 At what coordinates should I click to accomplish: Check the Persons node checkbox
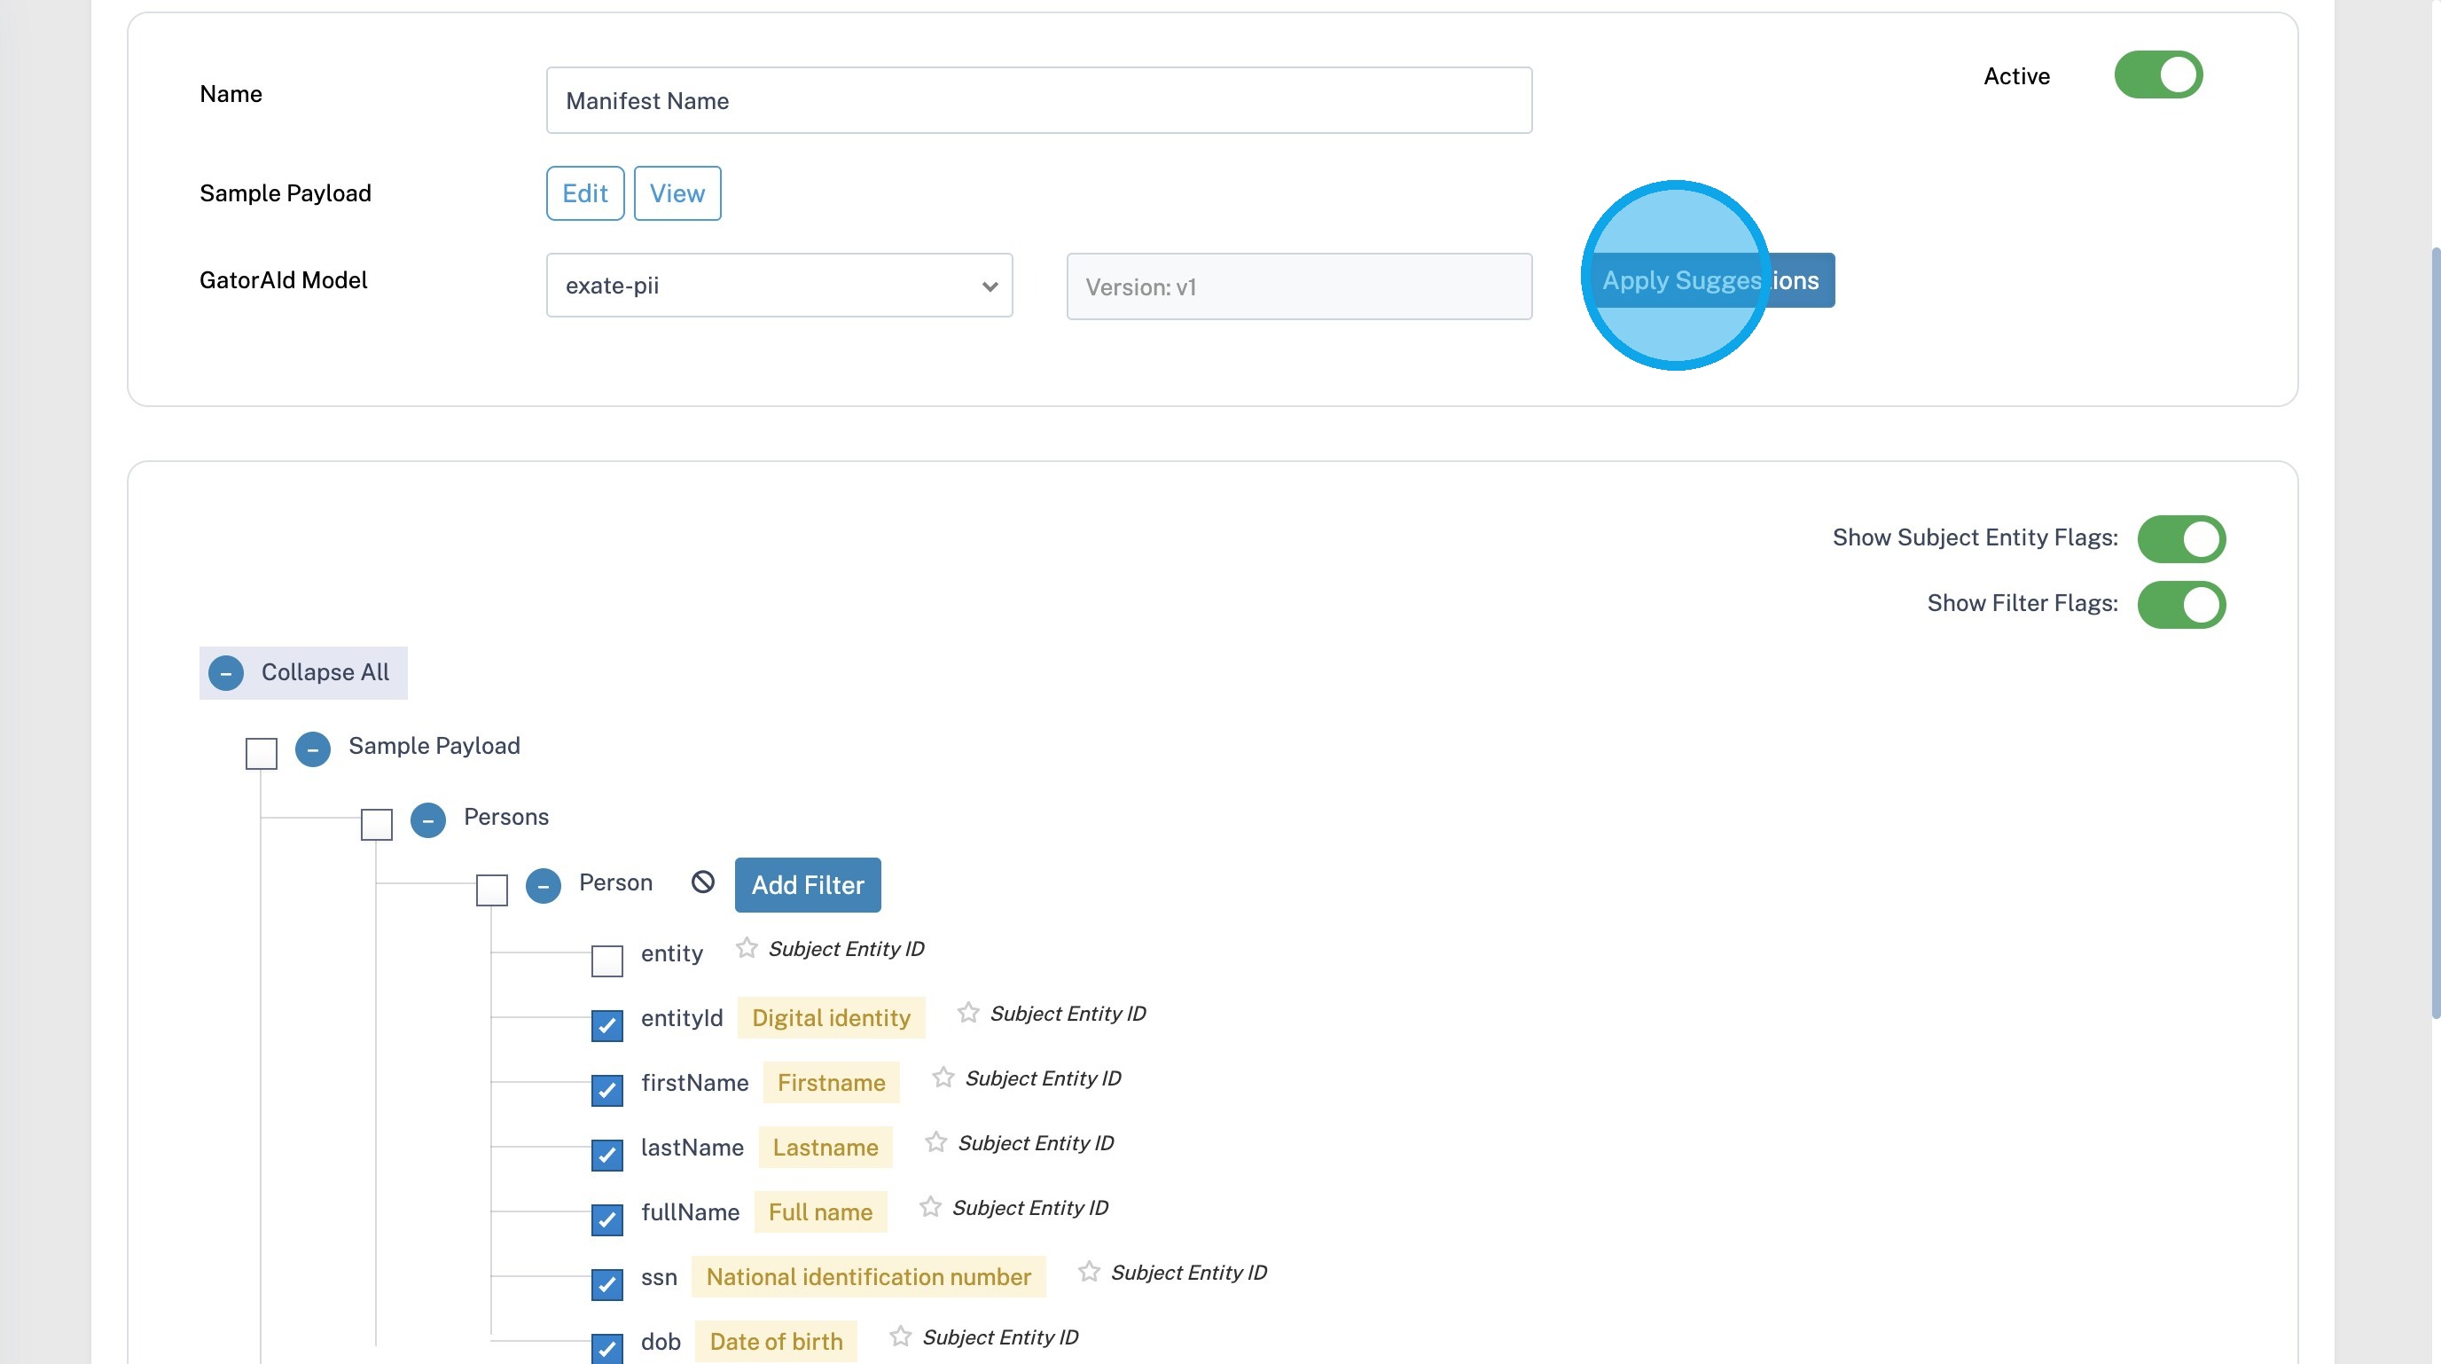point(377,824)
